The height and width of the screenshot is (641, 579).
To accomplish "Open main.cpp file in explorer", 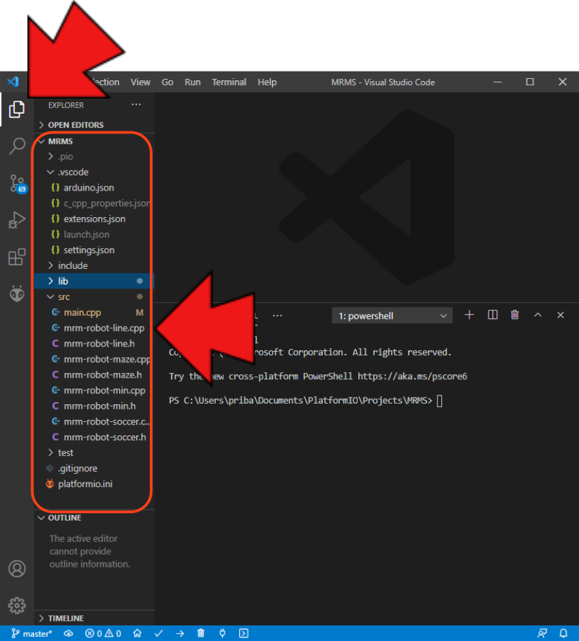I will 82,312.
